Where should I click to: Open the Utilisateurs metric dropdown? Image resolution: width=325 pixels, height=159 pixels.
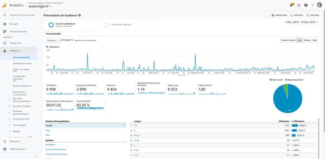click(x=53, y=40)
